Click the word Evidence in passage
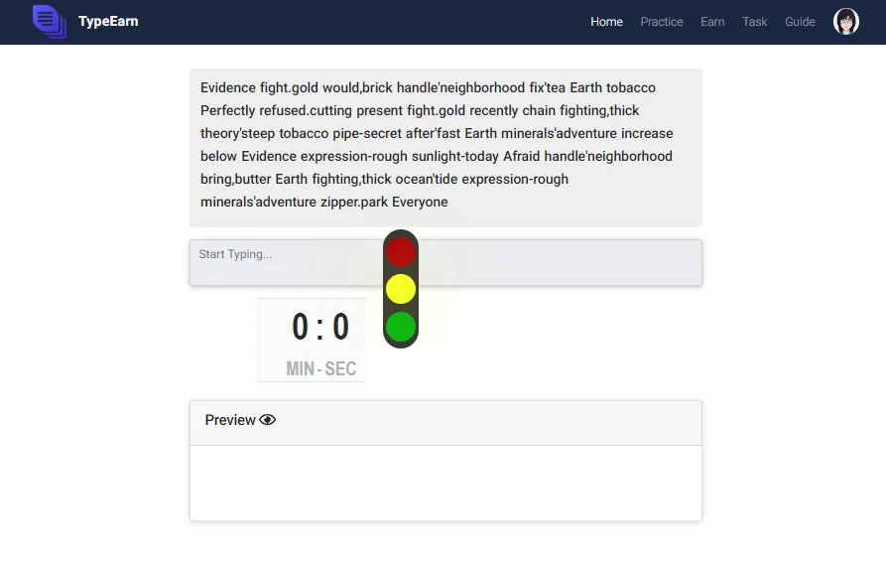The height and width of the screenshot is (562, 886). tap(228, 87)
